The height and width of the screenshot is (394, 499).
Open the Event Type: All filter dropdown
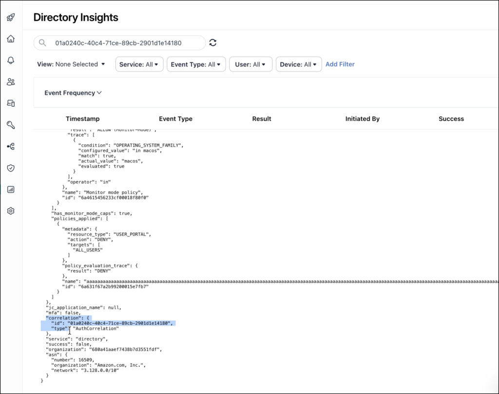click(196, 64)
